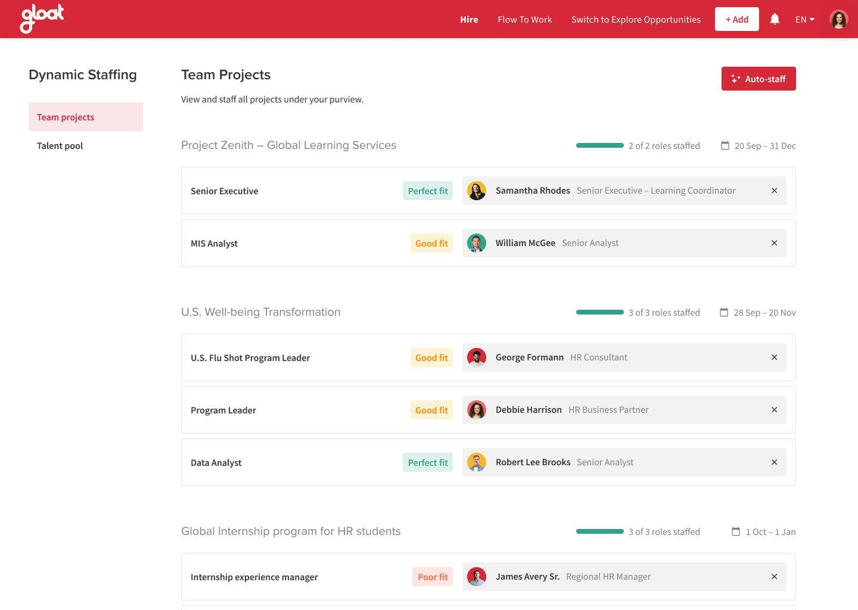Open the Gloat logo home link
The height and width of the screenshot is (610, 858).
coord(42,18)
